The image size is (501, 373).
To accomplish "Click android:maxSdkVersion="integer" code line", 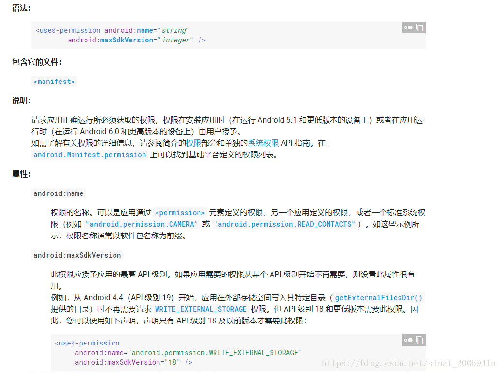I will click(136, 40).
